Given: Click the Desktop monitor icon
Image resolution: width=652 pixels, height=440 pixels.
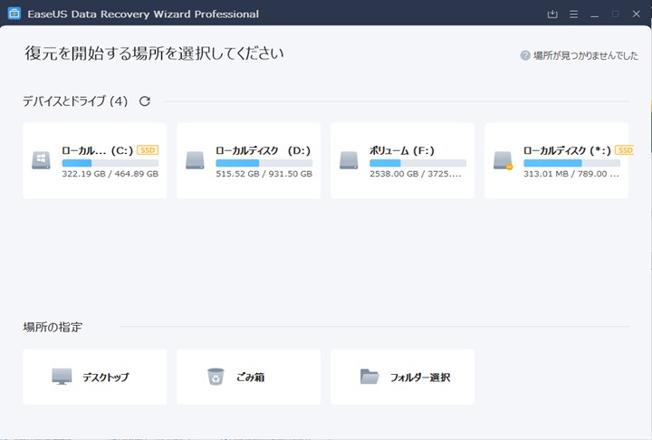Looking at the screenshot, I should (62, 377).
